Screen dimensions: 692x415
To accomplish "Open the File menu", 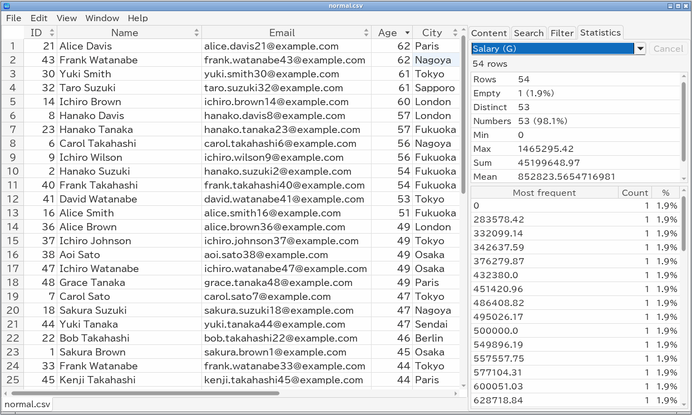I will (x=14, y=18).
